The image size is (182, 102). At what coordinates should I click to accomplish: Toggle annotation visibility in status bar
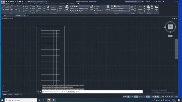pyautogui.click(x=155, y=97)
